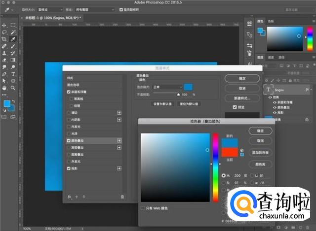Select the Zoom magnifier tool
The height and width of the screenshot is (231, 316).
tap(13, 88)
